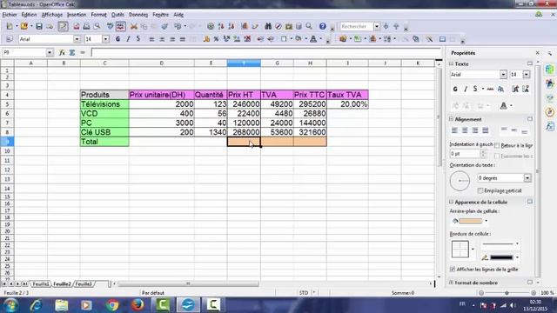Click the formula input line
This screenshot has width=557, height=313.
coord(265,52)
